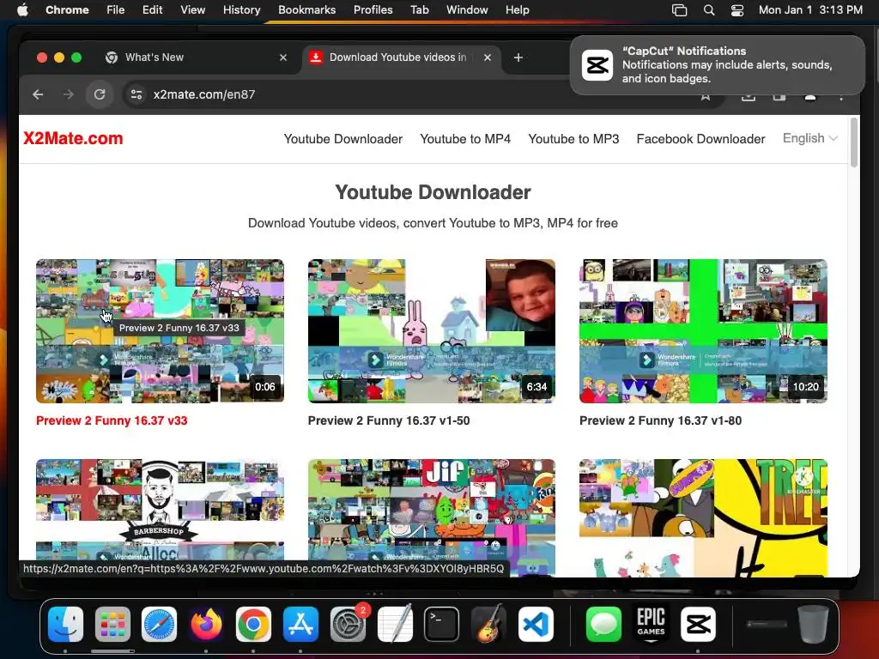Switch to the What's New tab
Viewport: 879px width, 659px height.
click(197, 57)
